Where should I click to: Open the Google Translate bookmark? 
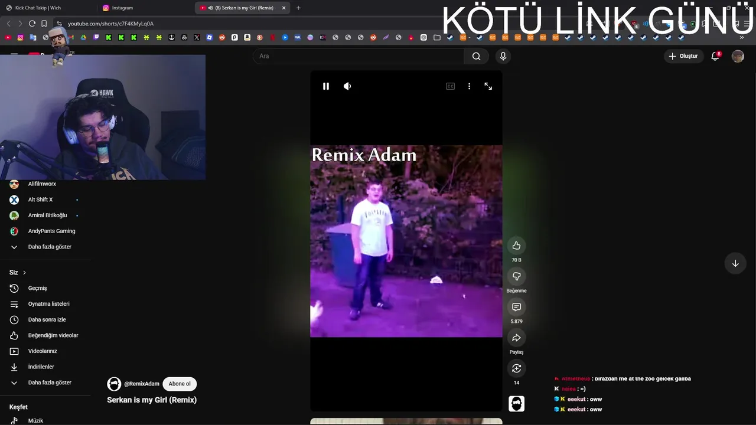click(x=33, y=37)
